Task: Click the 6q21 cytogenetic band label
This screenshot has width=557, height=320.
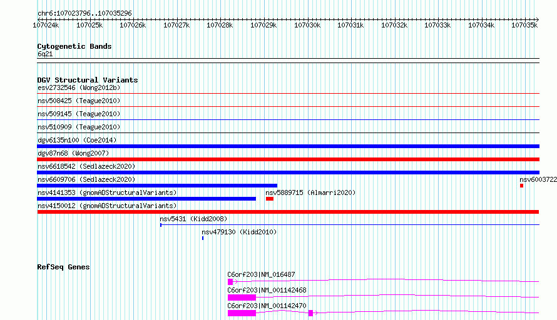Action: 45,54
